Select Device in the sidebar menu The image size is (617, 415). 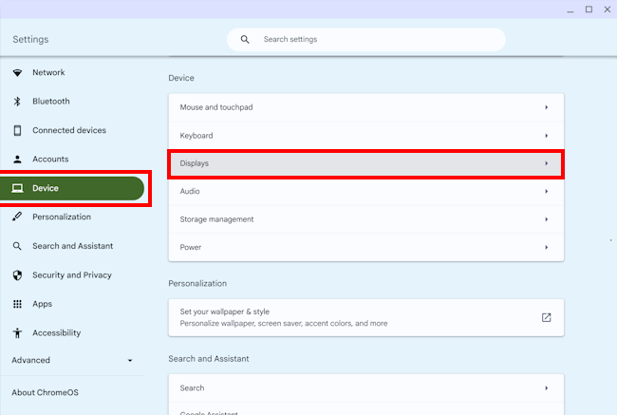pos(72,188)
